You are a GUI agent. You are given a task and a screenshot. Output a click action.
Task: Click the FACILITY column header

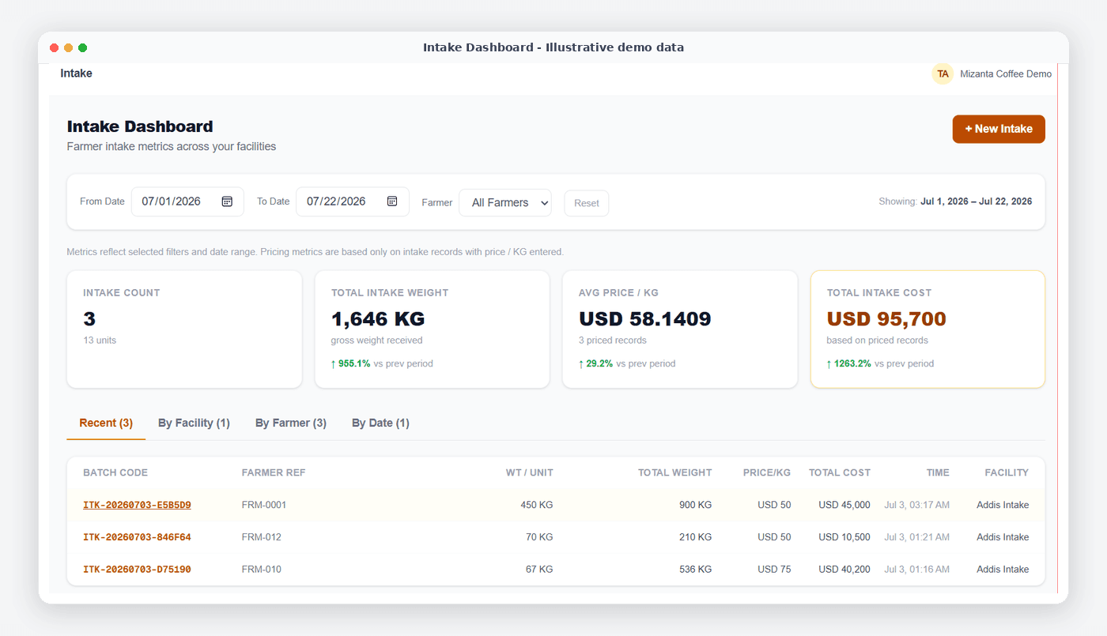point(1007,472)
